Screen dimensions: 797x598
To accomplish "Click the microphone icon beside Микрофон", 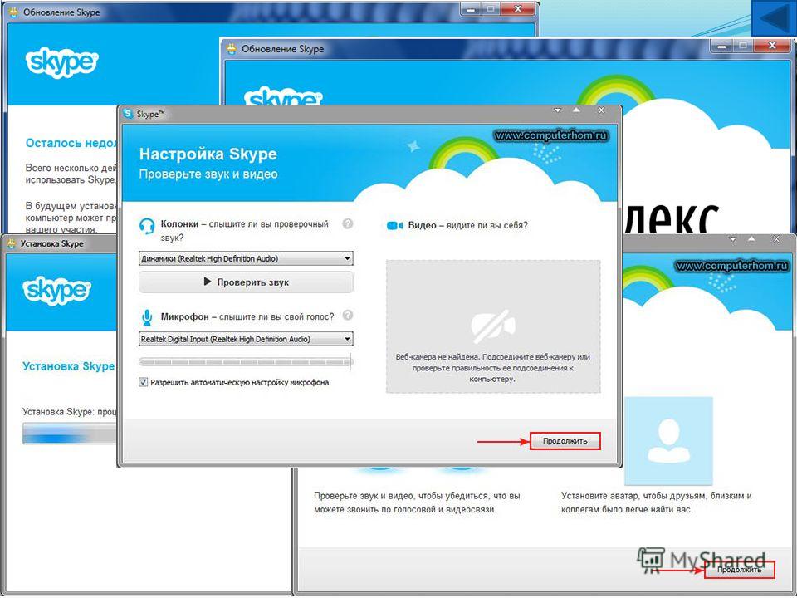I will pos(147,317).
